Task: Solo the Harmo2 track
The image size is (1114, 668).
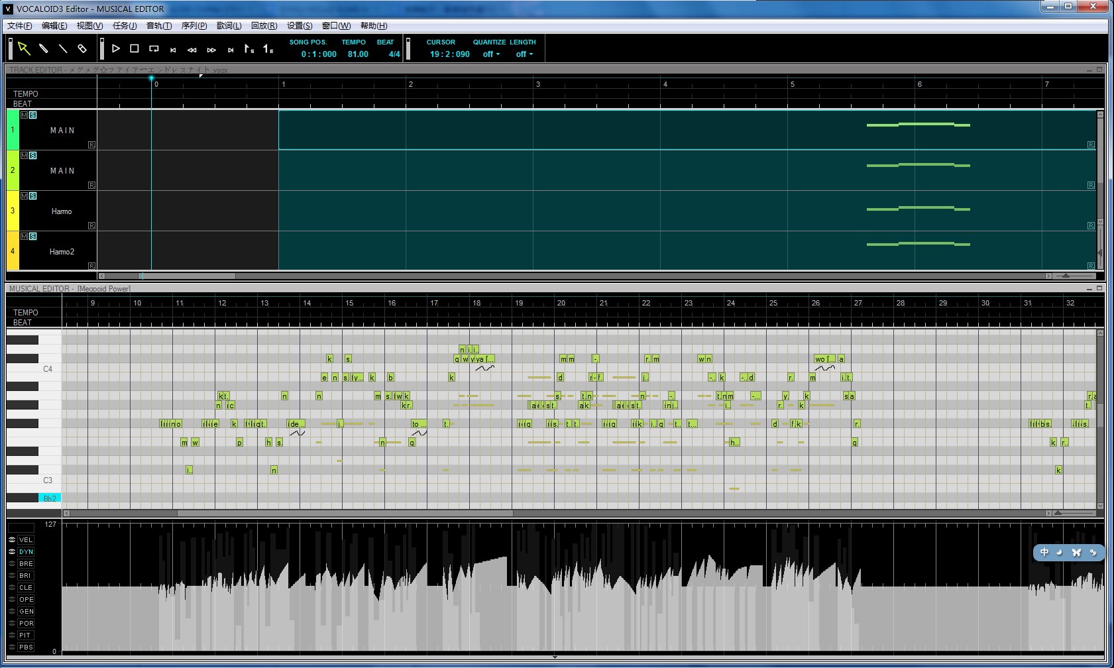Action: [x=32, y=237]
